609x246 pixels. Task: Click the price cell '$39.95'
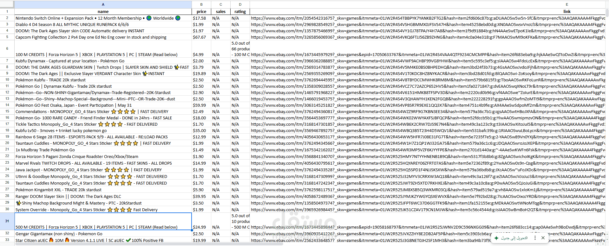pyautogui.click(x=201, y=196)
